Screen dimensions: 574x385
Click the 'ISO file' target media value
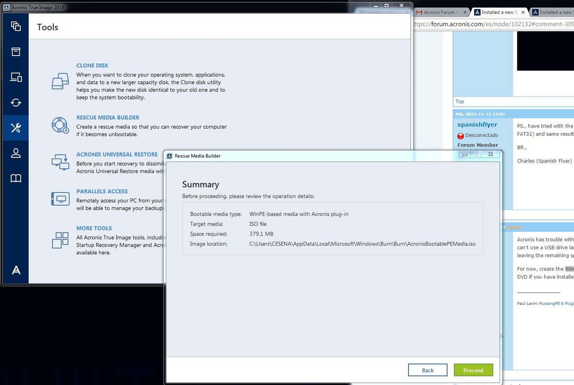[x=258, y=224]
